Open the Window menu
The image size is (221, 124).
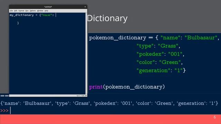point(40,11)
